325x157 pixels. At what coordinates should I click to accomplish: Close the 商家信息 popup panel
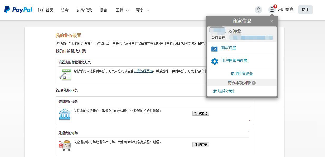coord(271,21)
